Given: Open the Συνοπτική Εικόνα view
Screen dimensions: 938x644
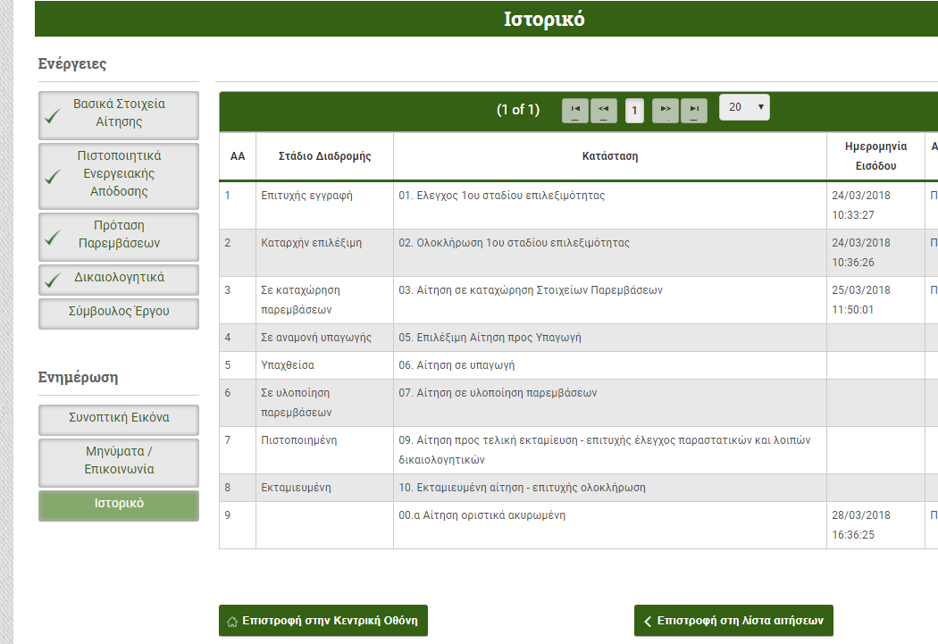Looking at the screenshot, I should click(119, 419).
